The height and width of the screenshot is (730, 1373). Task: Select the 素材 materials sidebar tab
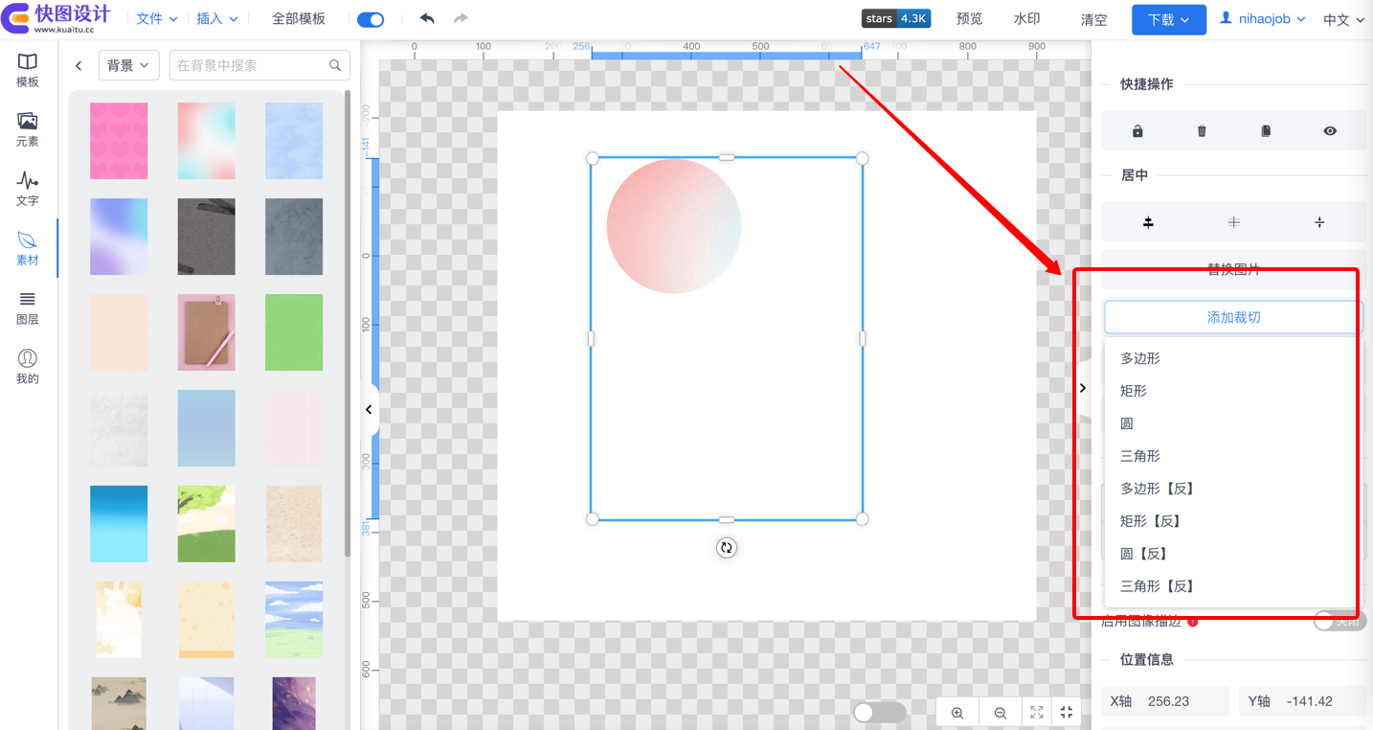tap(28, 248)
